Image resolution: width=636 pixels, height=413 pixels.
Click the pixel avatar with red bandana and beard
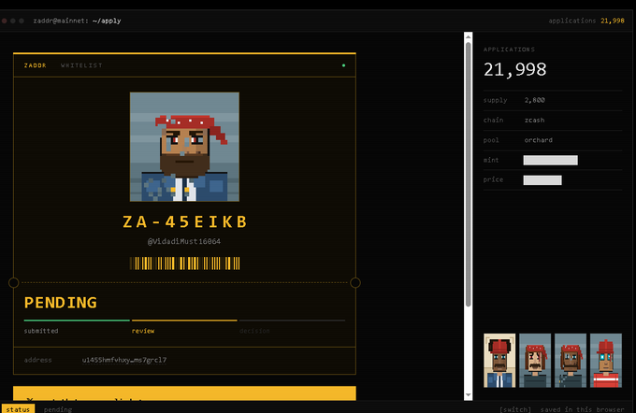[184, 147]
